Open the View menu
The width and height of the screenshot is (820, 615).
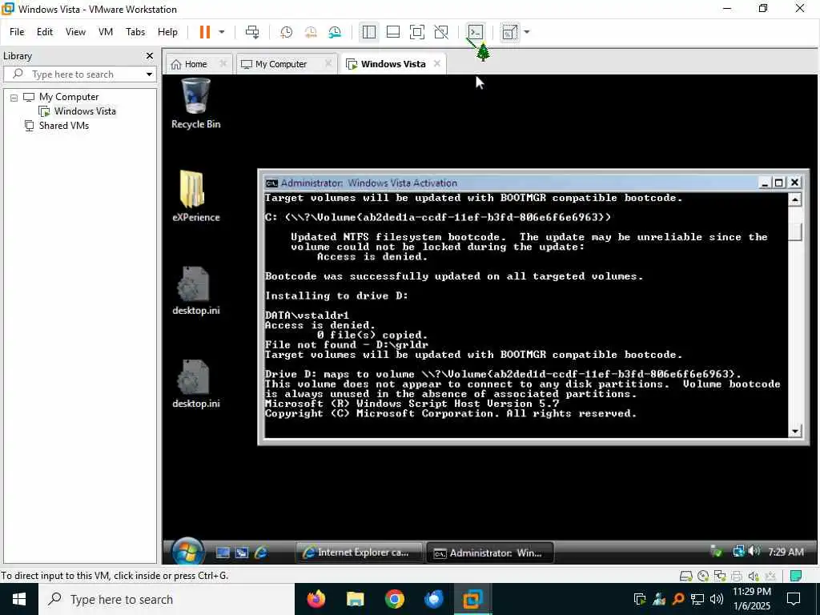(x=75, y=32)
